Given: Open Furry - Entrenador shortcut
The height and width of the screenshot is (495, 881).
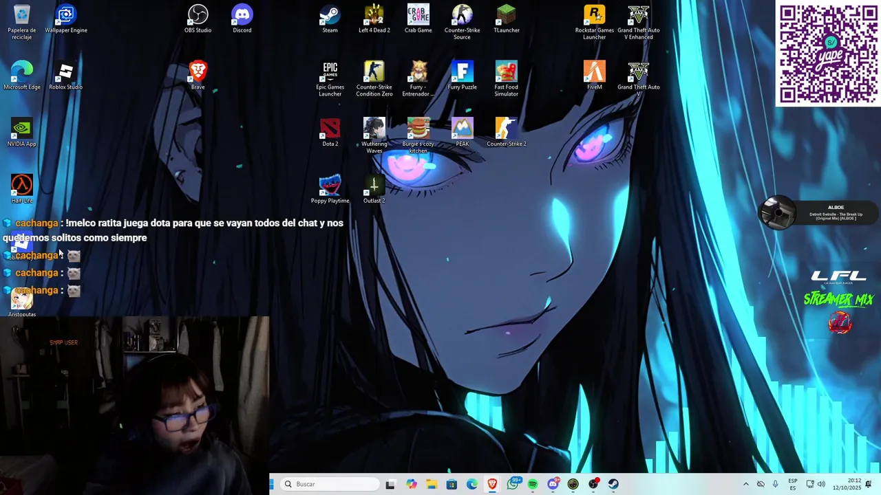Looking at the screenshot, I should point(418,79).
